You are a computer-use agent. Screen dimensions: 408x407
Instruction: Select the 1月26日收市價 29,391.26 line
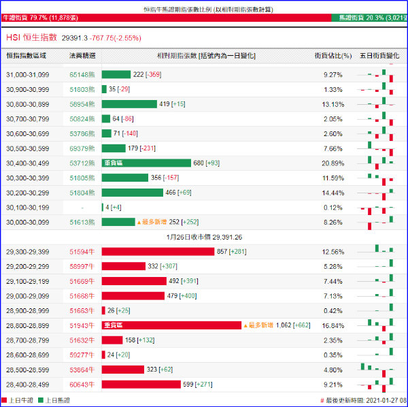204,238
